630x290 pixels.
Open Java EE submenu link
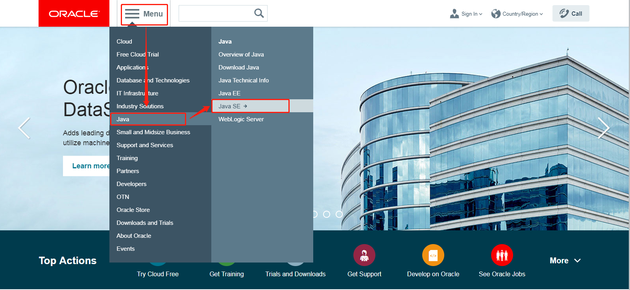pos(229,93)
